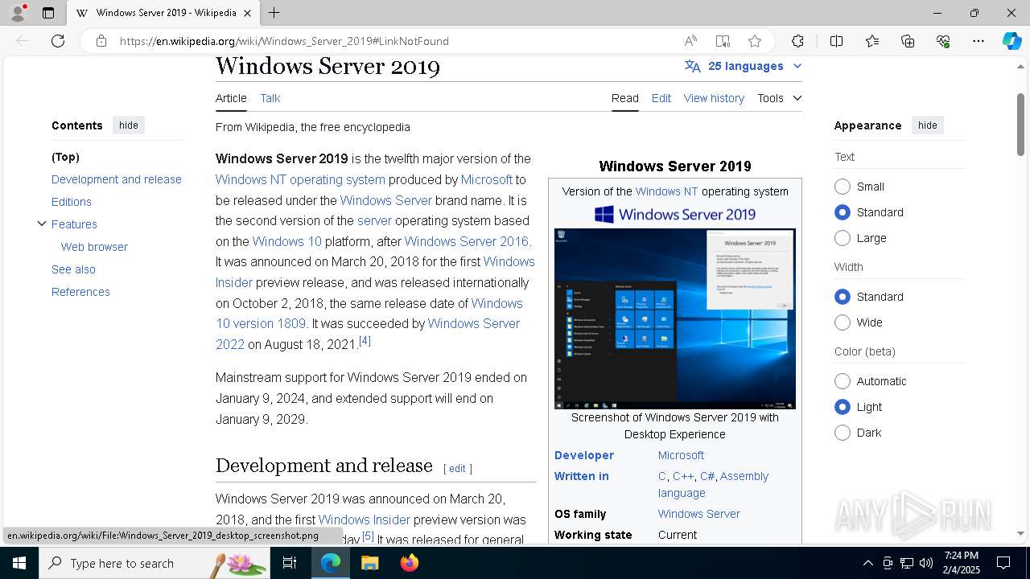Jump to References in contents
Screen dimensions: 1030x579
(x=80, y=292)
